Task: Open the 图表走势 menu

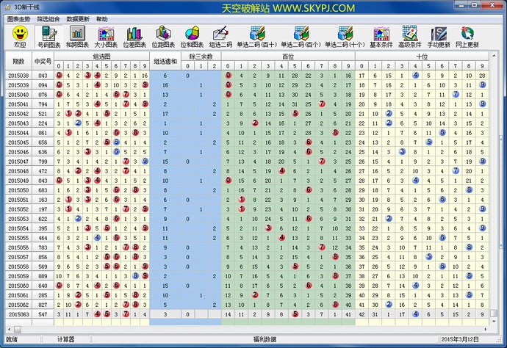Action: [x=19, y=18]
